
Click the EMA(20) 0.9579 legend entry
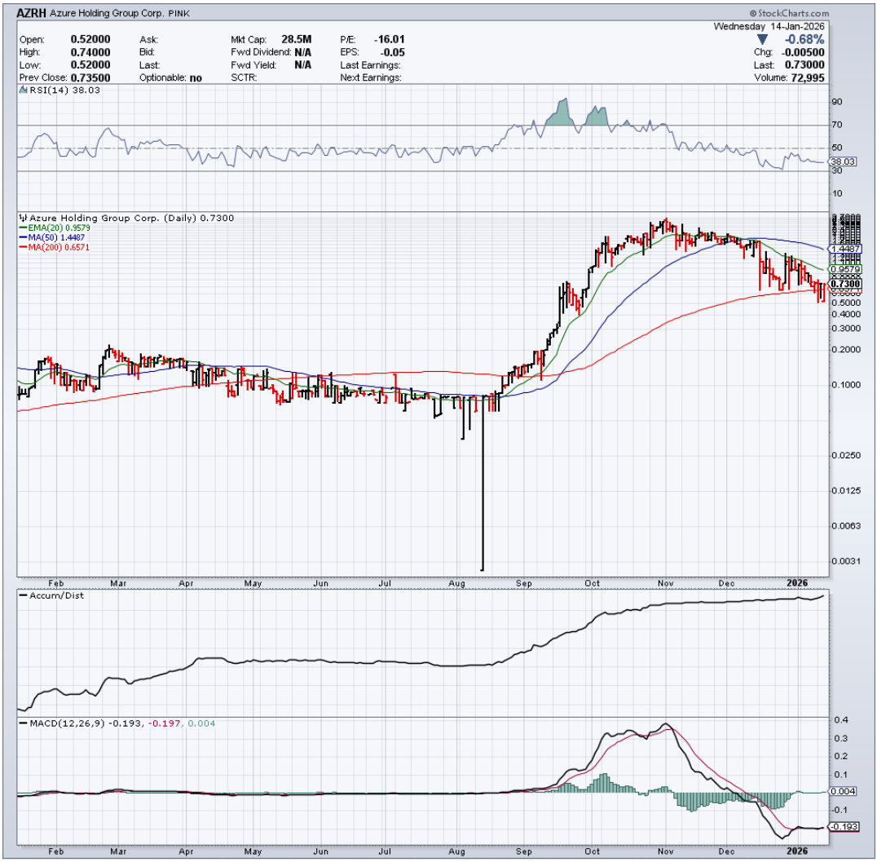pos(55,228)
